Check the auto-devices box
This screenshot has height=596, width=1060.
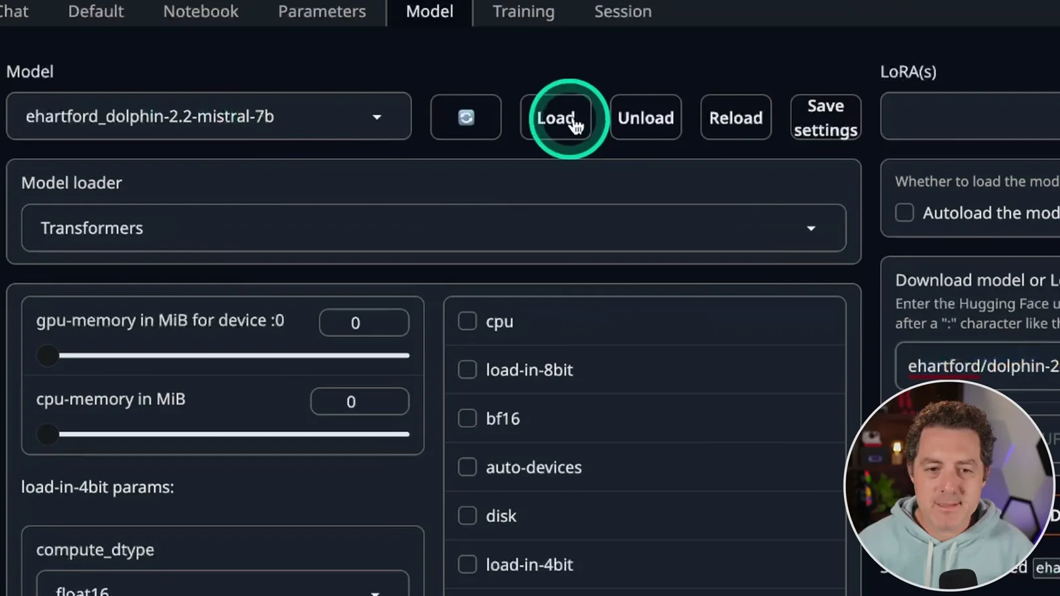(467, 467)
